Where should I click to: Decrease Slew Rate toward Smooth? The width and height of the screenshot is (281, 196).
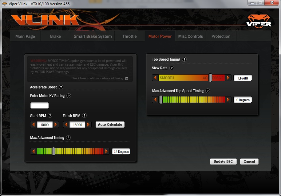point(155,78)
